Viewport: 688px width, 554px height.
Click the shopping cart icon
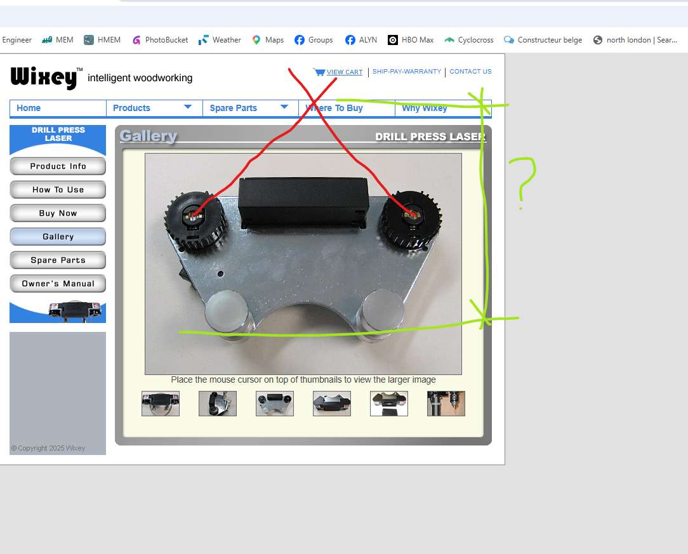click(x=319, y=72)
